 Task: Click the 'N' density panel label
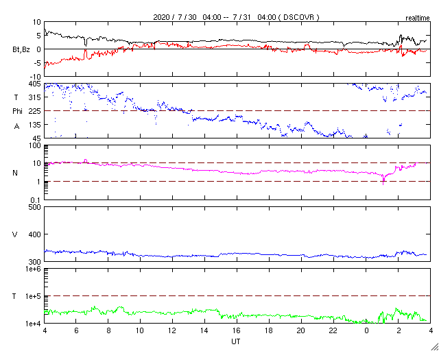pos(15,173)
